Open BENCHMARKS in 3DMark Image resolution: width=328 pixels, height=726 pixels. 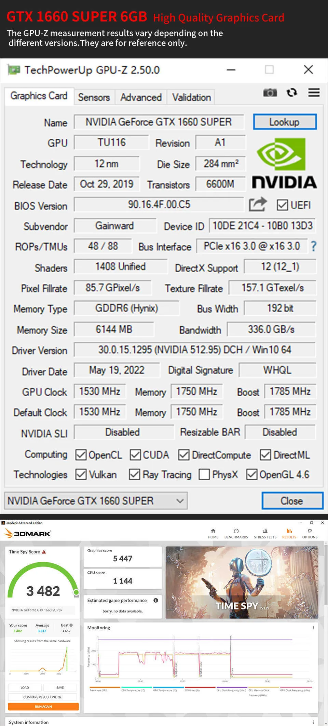[236, 534]
